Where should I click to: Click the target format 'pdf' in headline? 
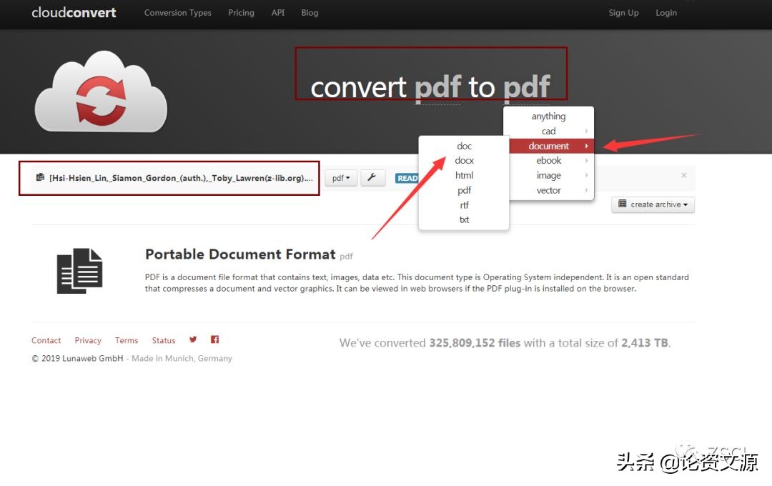click(x=527, y=87)
